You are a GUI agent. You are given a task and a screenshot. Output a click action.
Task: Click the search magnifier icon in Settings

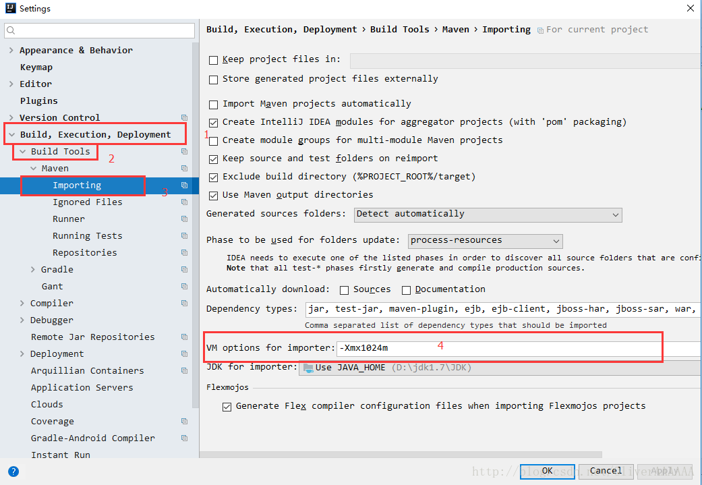(x=11, y=30)
